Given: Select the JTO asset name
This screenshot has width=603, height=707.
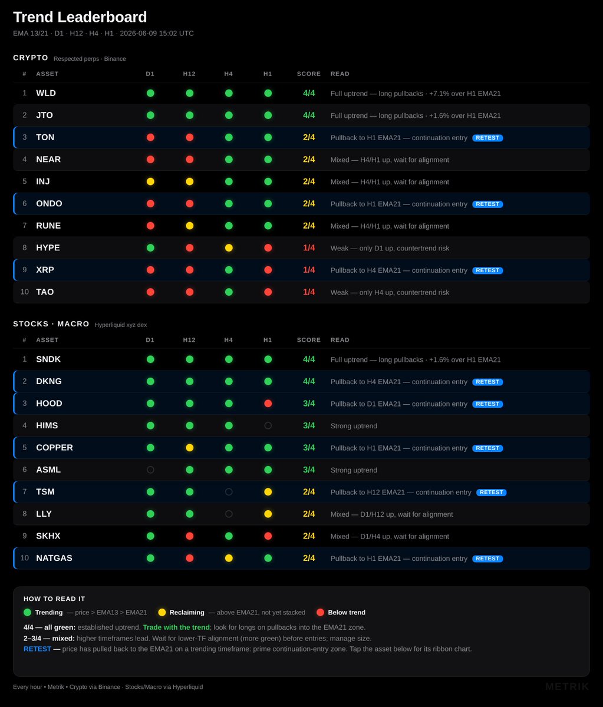Looking at the screenshot, I should (x=45, y=115).
